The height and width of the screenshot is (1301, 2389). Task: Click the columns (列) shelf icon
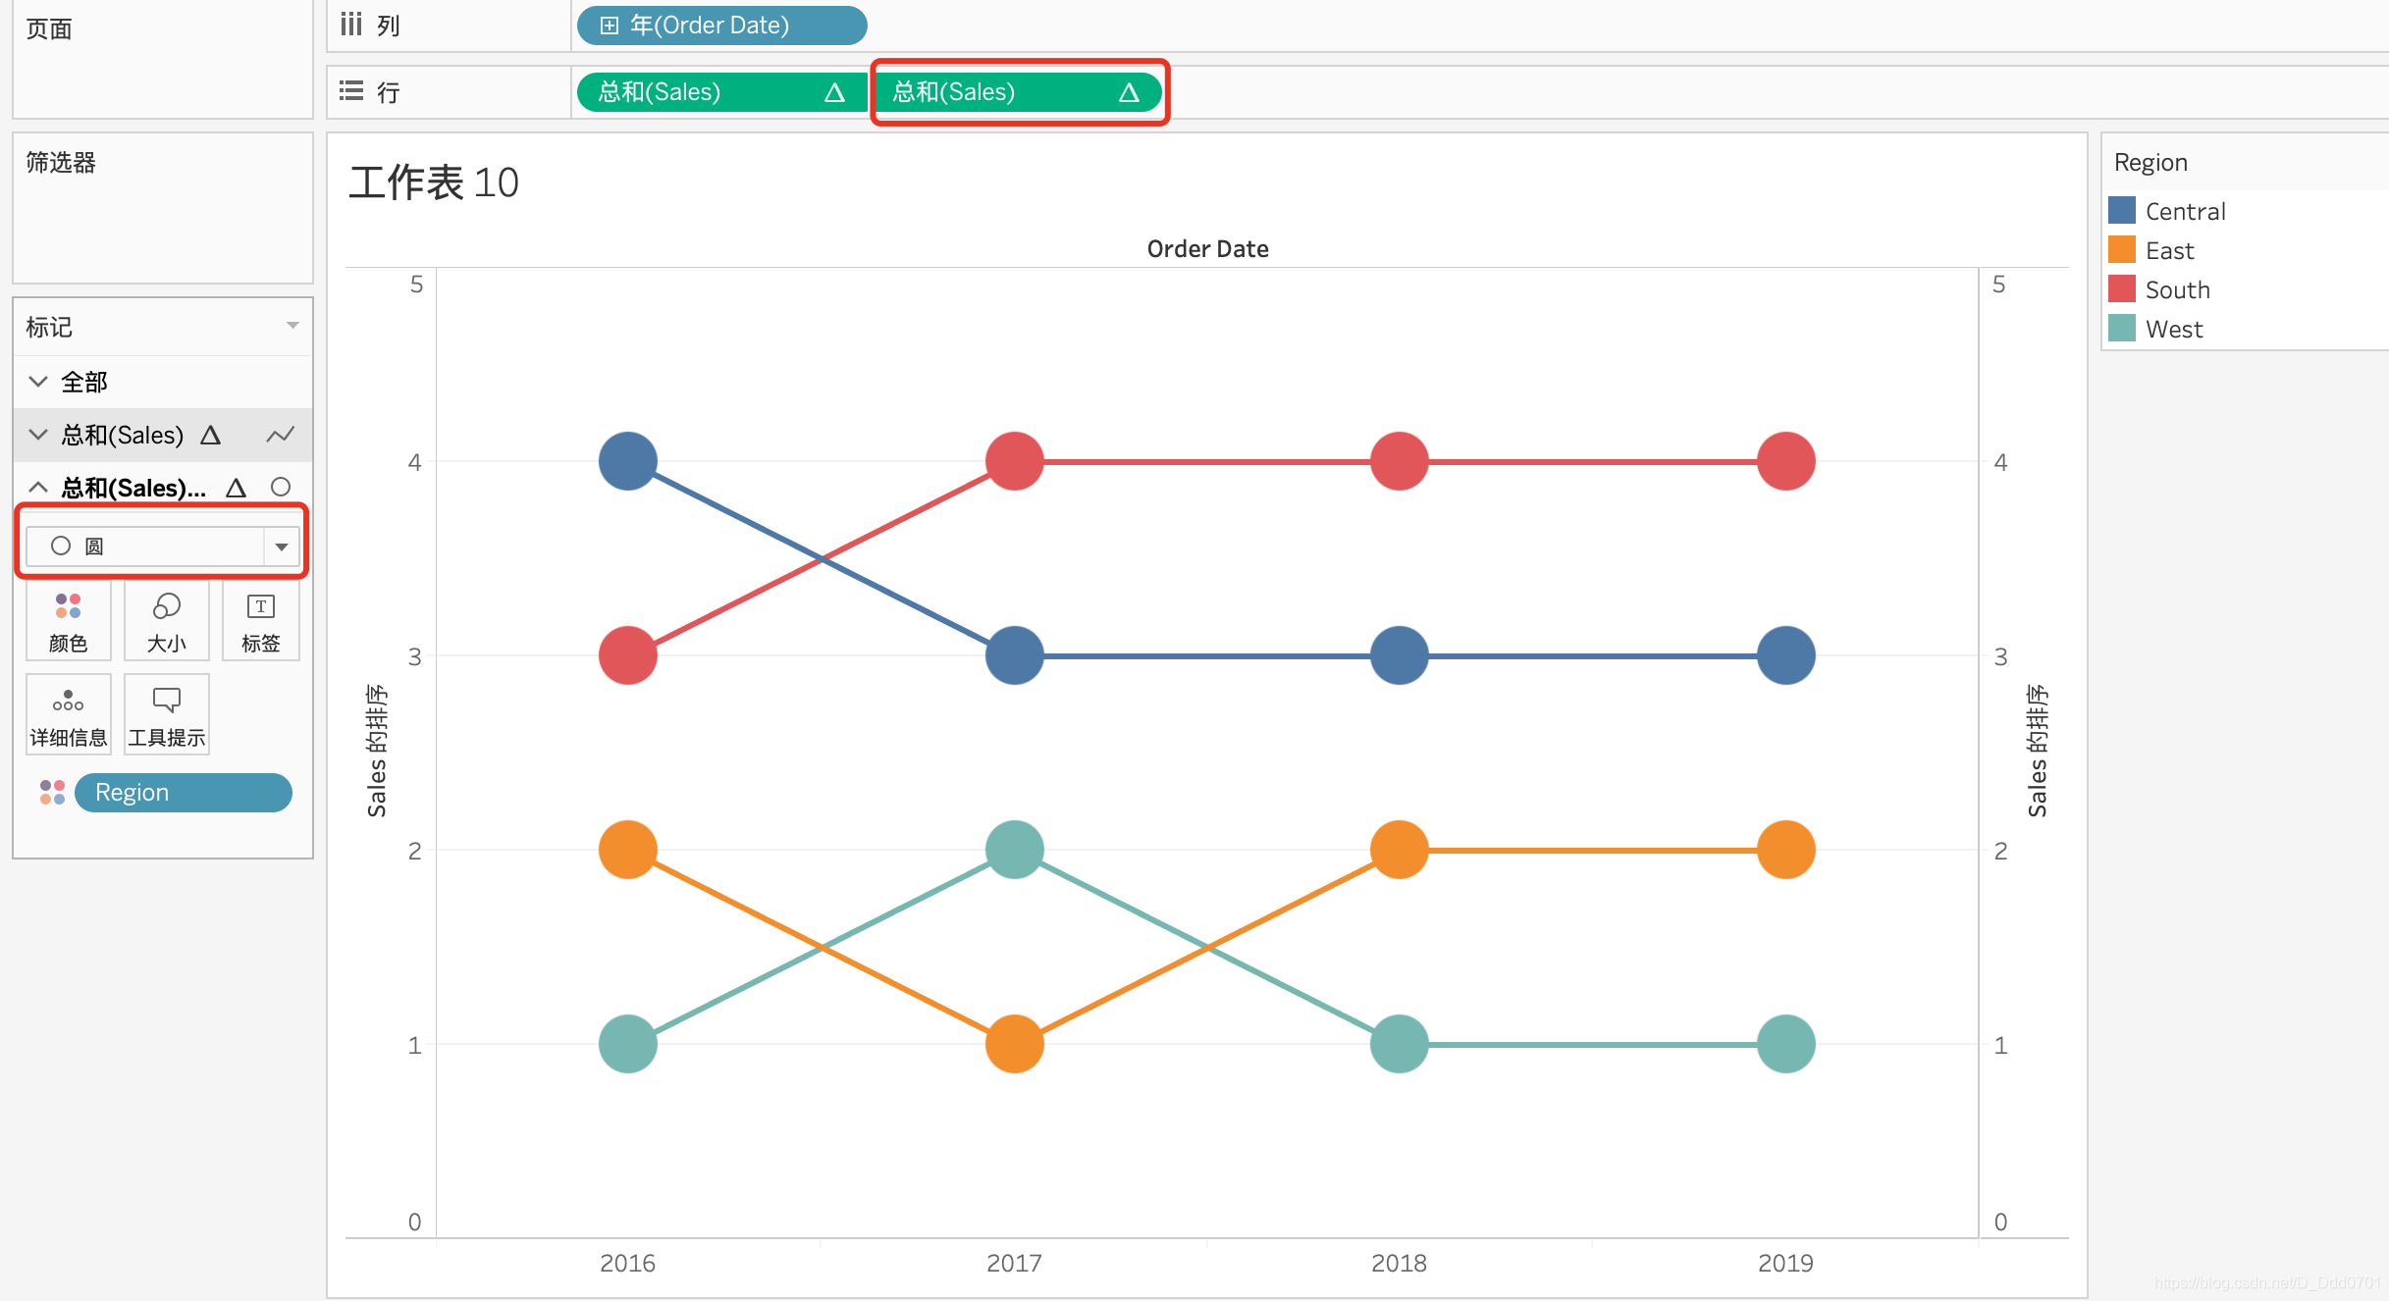pos(351,25)
